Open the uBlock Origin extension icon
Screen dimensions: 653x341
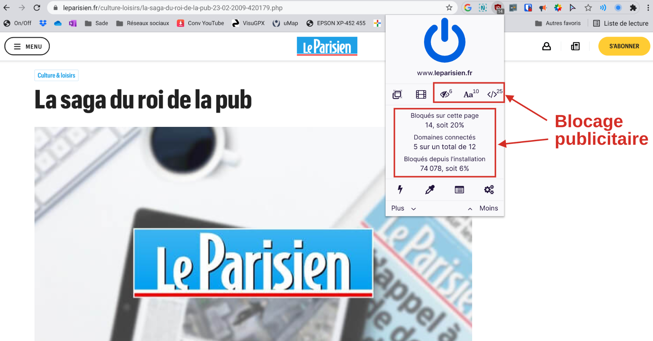(498, 8)
